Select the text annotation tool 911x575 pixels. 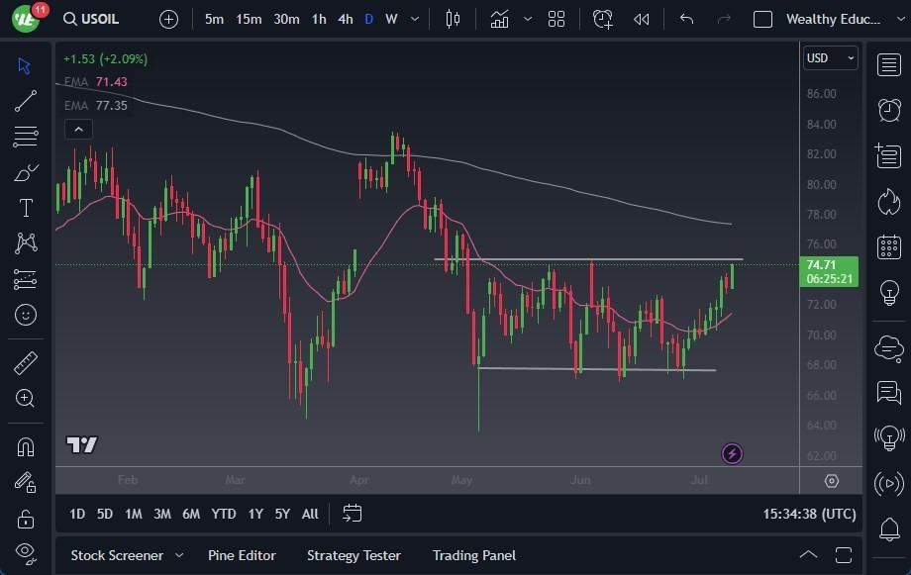tap(26, 208)
